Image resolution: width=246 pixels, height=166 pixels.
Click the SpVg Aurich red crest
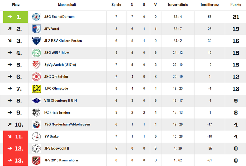pos(36,65)
